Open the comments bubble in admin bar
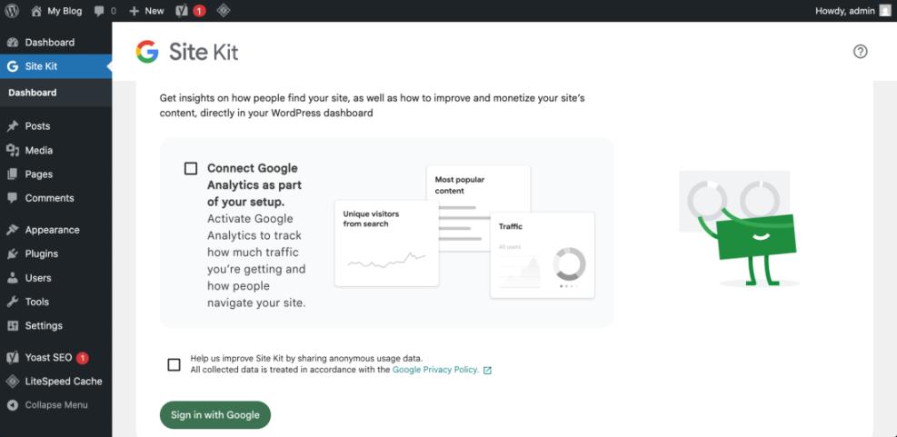The height and width of the screenshot is (437, 897). (99, 11)
